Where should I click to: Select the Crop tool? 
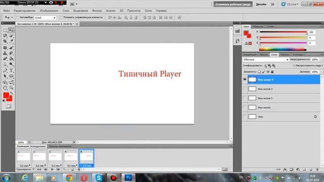tap(5, 41)
